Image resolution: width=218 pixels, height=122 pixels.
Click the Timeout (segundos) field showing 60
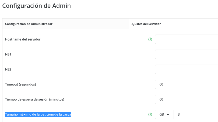pyautogui.click(x=186, y=84)
